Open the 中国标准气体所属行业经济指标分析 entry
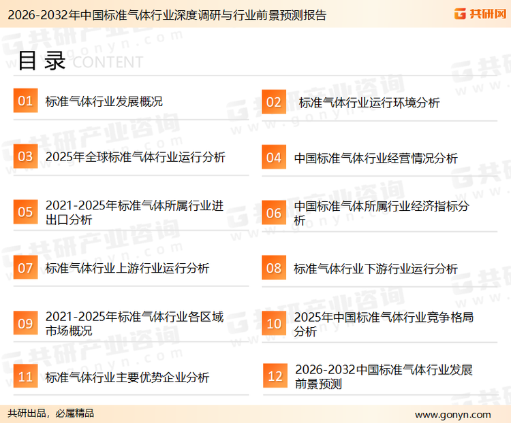Screen dimensions: 511x423 381,213
